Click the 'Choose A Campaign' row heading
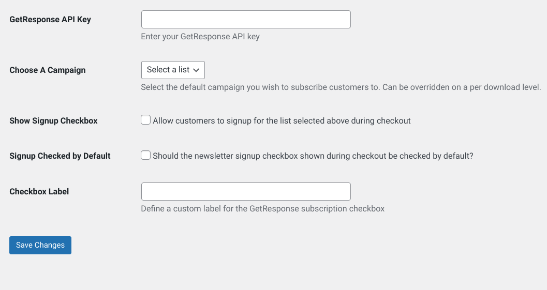The image size is (547, 290). pyautogui.click(x=48, y=70)
